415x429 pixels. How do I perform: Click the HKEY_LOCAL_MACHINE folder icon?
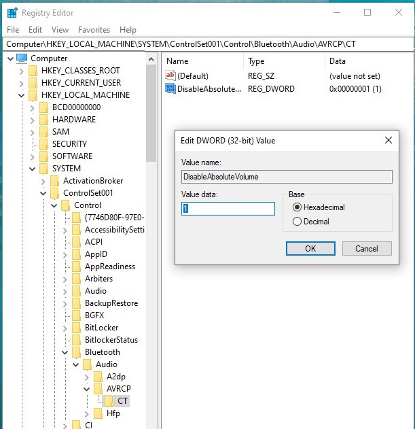(x=33, y=95)
